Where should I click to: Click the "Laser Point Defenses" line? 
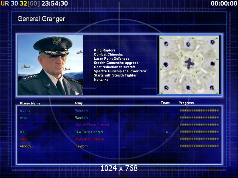pyautogui.click(x=112, y=58)
